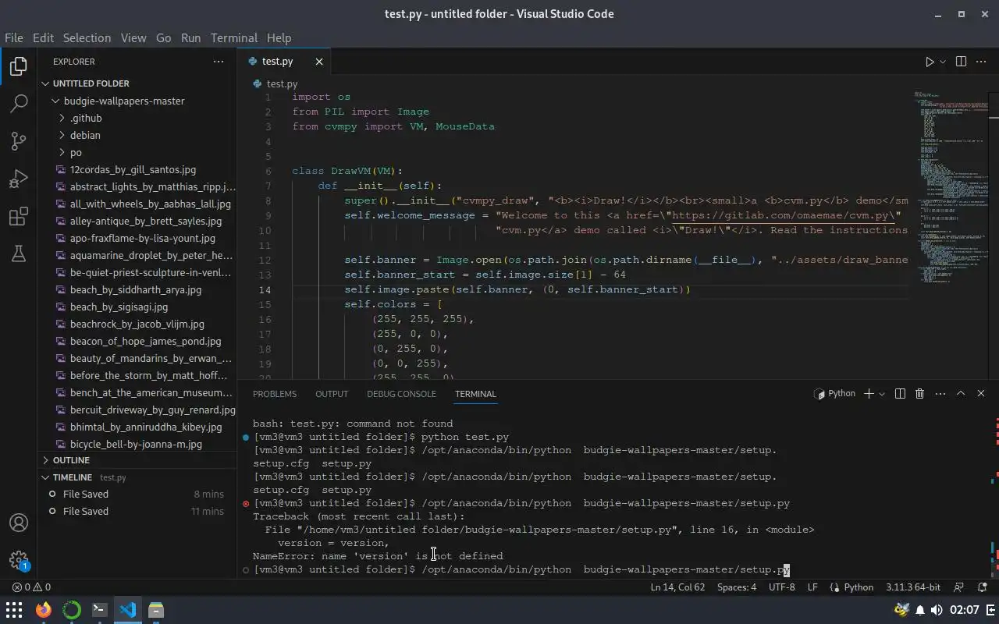999x624 pixels.
Task: Open the Run menu
Action: click(190, 37)
